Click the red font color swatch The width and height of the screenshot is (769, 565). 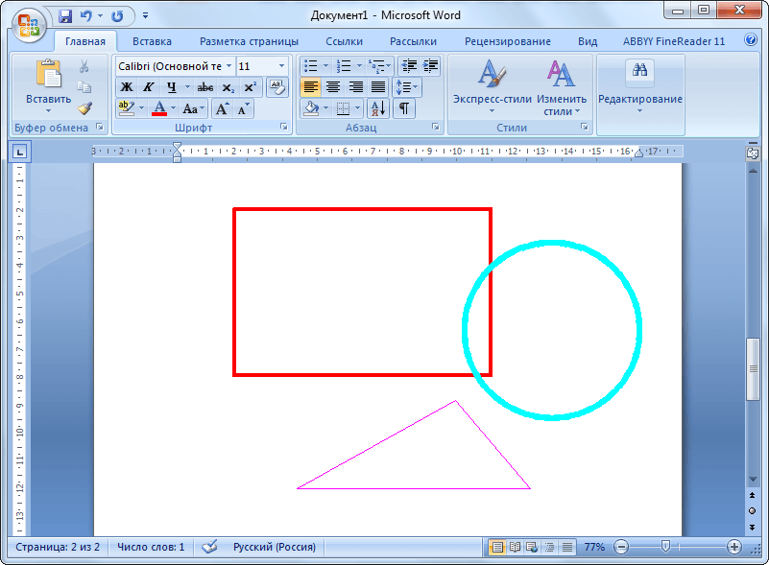pyautogui.click(x=159, y=108)
